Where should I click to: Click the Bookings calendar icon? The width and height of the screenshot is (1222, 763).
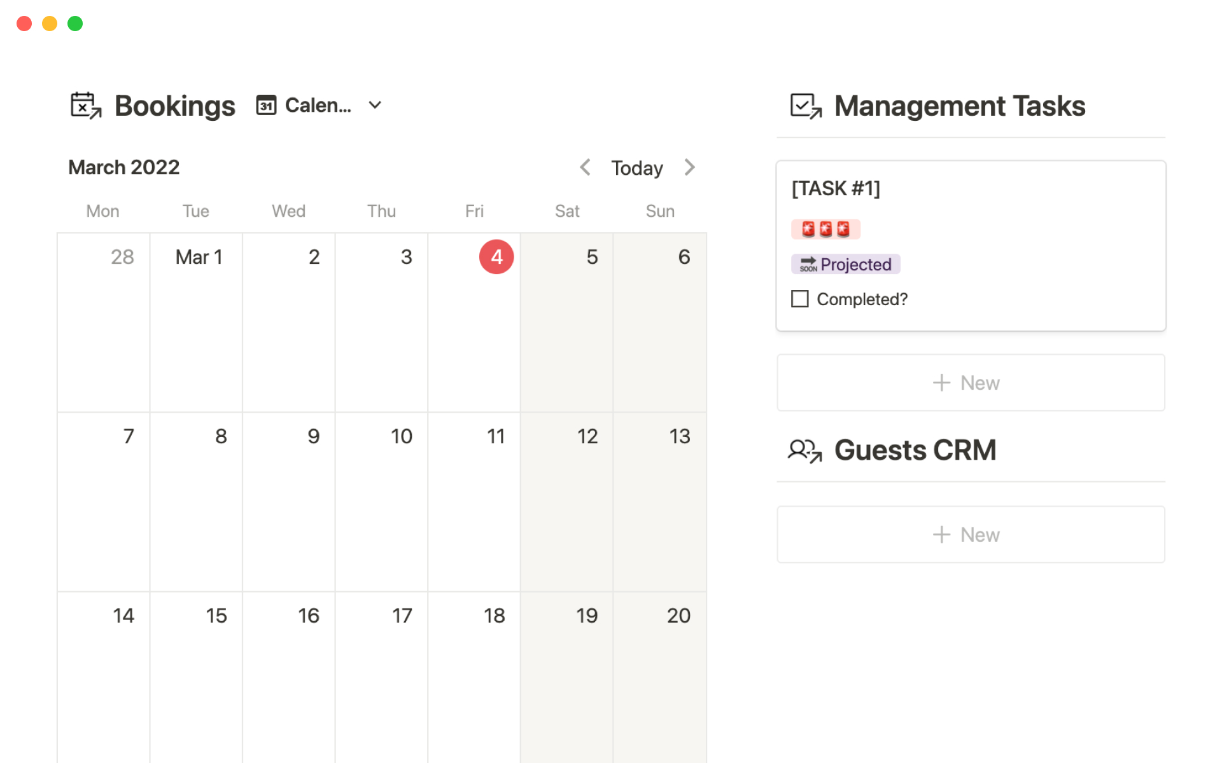[x=86, y=106]
